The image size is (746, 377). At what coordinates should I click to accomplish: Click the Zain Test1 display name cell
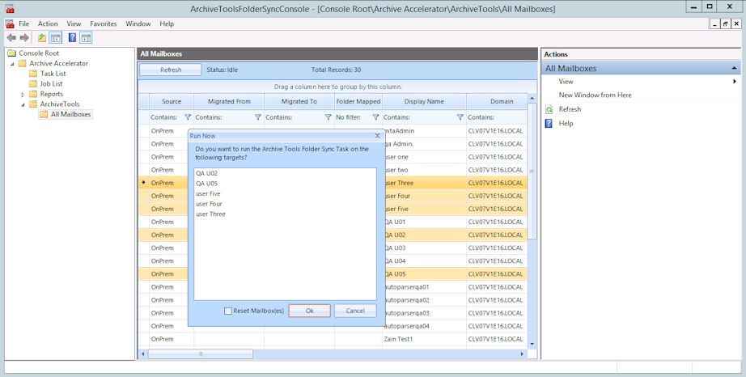pyautogui.click(x=425, y=339)
